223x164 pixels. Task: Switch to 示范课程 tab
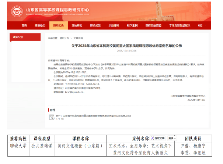tap(114, 26)
